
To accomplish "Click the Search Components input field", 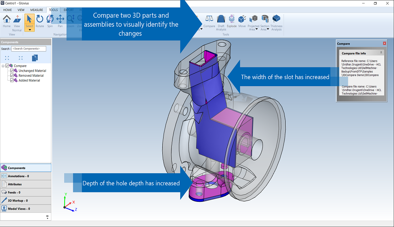I will point(29,49).
